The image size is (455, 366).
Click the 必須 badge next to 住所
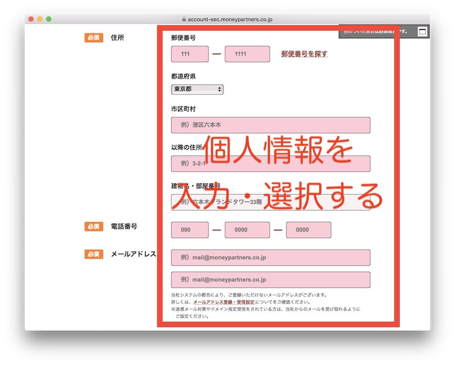coord(94,38)
